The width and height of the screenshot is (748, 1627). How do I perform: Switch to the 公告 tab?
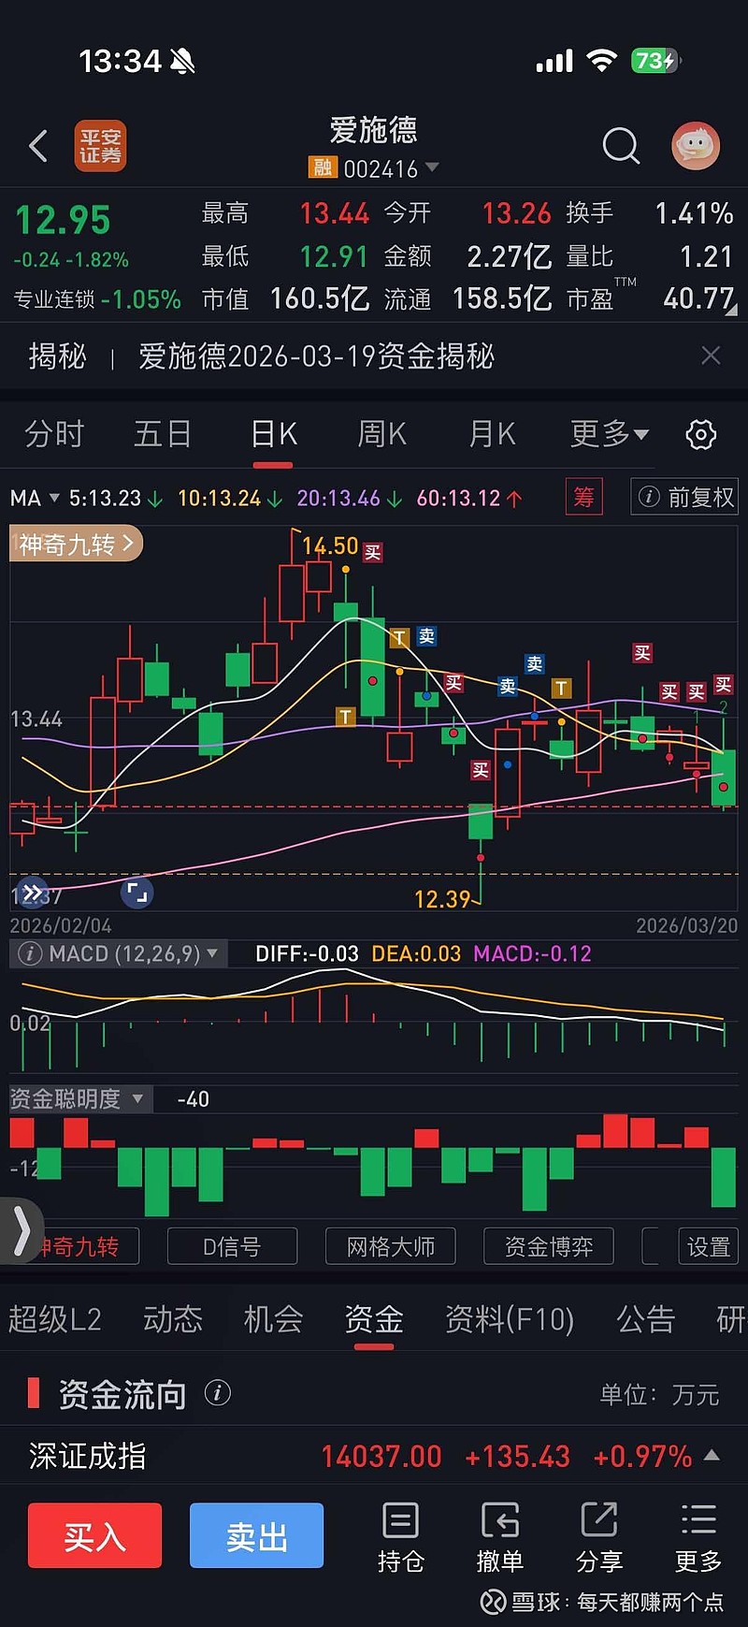pos(645,1319)
